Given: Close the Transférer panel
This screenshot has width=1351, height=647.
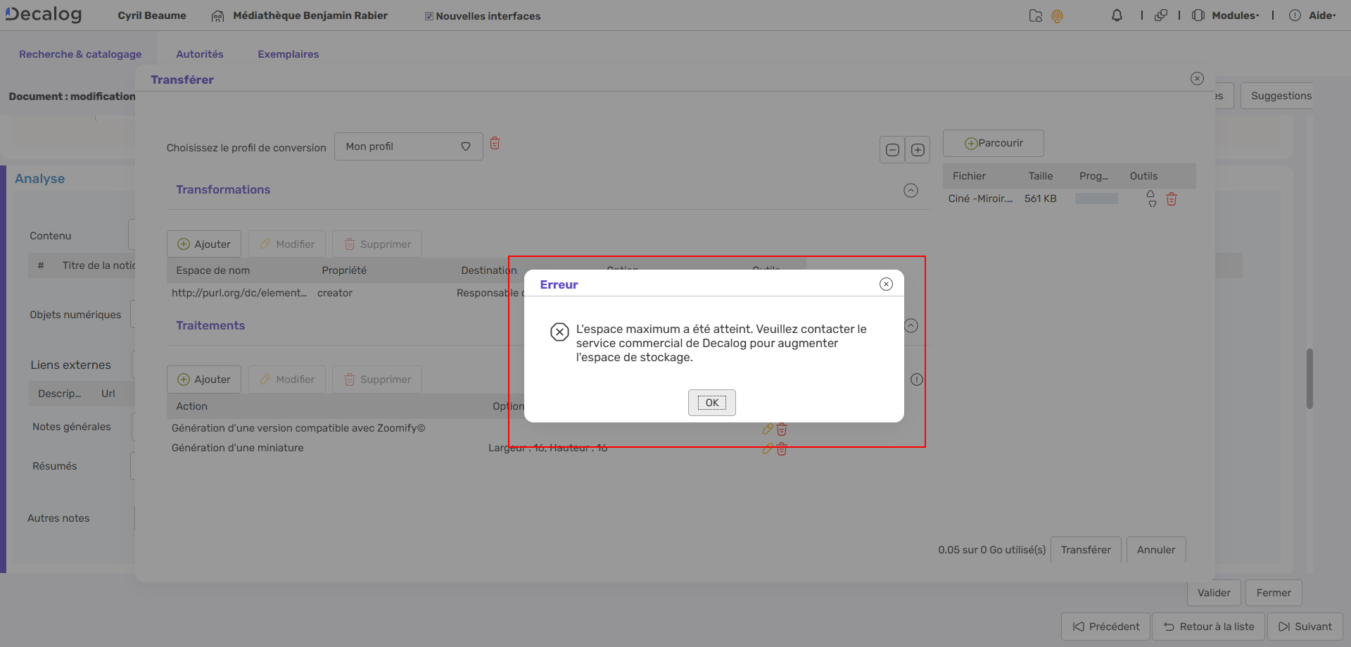Looking at the screenshot, I should coord(1197,79).
